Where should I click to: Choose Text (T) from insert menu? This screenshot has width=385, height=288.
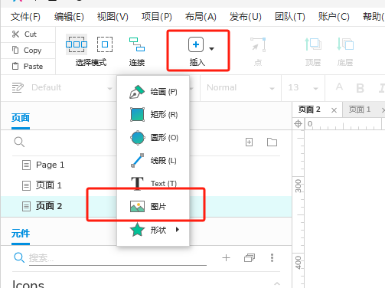(x=153, y=183)
